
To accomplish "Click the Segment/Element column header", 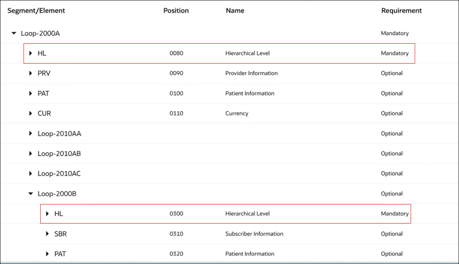I will click(x=36, y=11).
